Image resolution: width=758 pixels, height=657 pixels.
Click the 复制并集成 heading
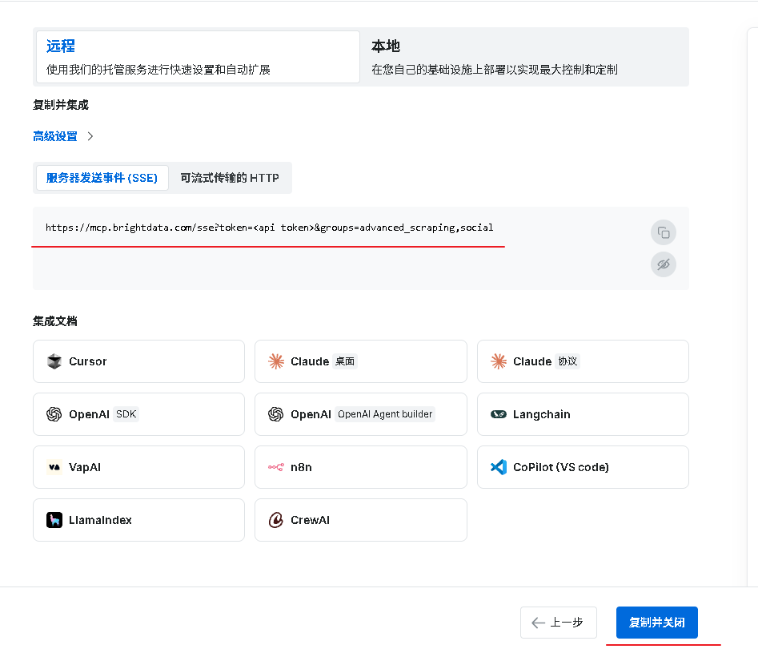point(61,105)
